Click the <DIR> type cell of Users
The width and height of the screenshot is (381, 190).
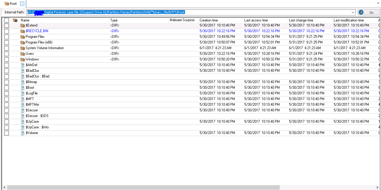pyautogui.click(x=115, y=54)
